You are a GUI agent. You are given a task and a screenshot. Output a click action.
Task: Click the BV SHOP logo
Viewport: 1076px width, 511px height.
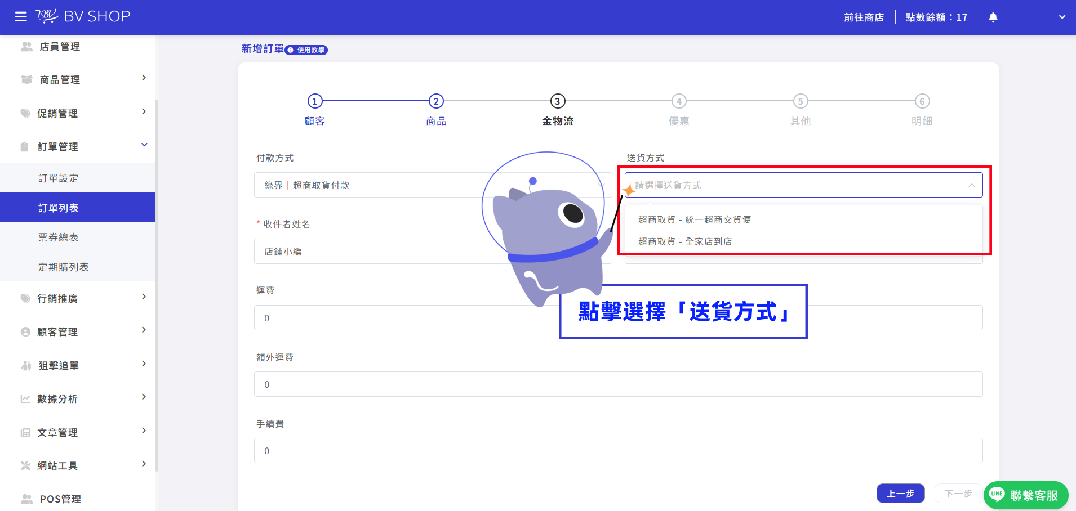pyautogui.click(x=83, y=16)
